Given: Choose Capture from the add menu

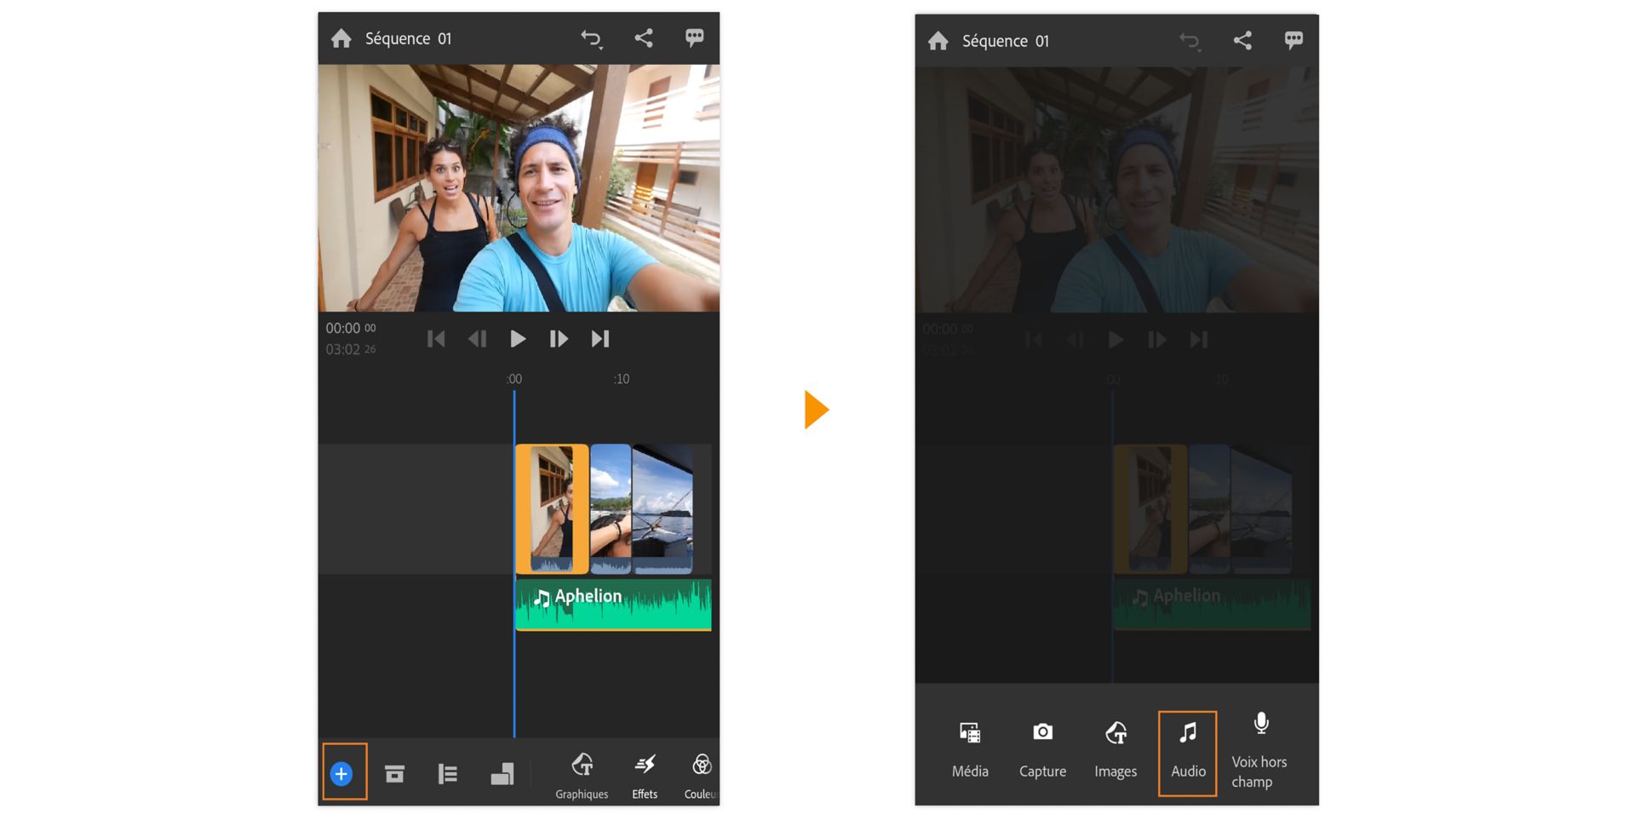Looking at the screenshot, I should pos(1042,750).
